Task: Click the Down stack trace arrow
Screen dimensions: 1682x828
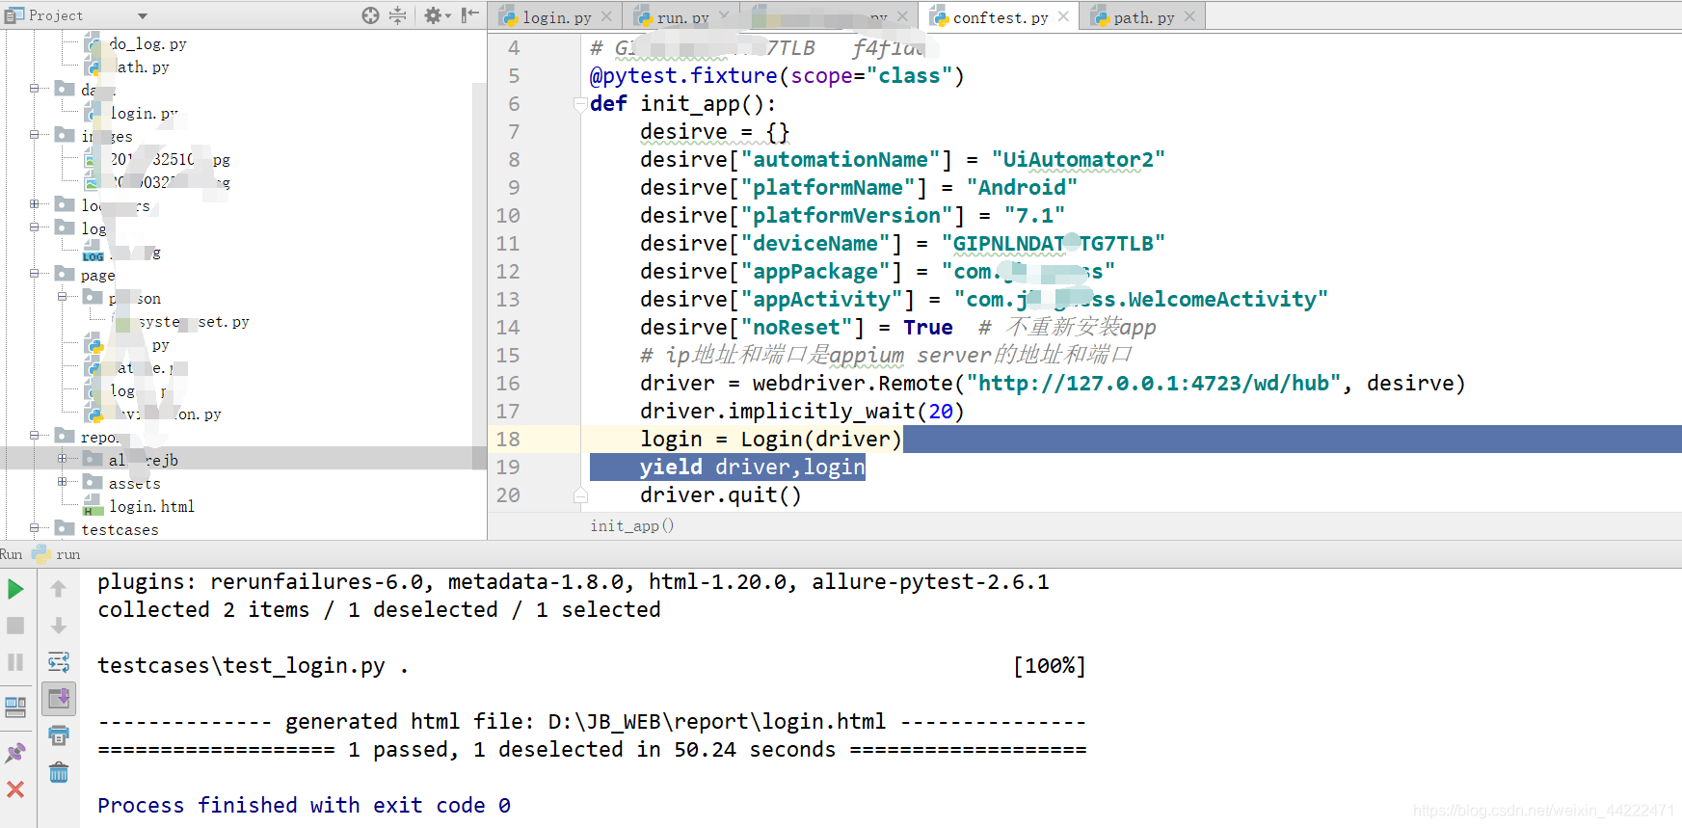Action: click(x=59, y=626)
